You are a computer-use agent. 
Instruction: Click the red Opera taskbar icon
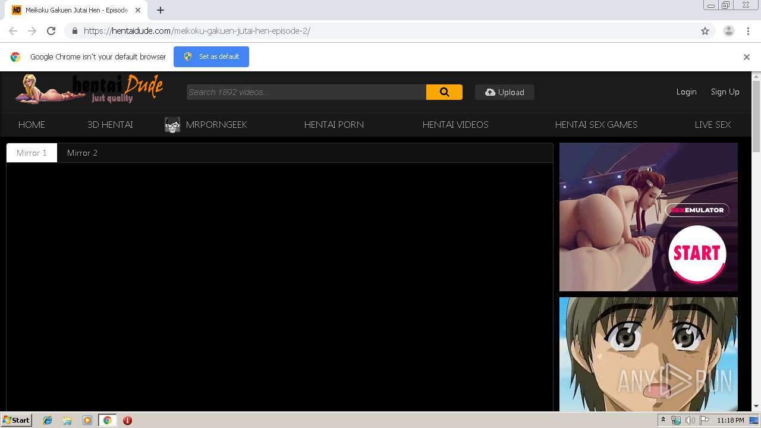(x=127, y=420)
